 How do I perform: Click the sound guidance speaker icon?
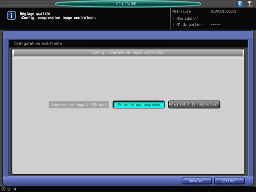click(240, 3)
